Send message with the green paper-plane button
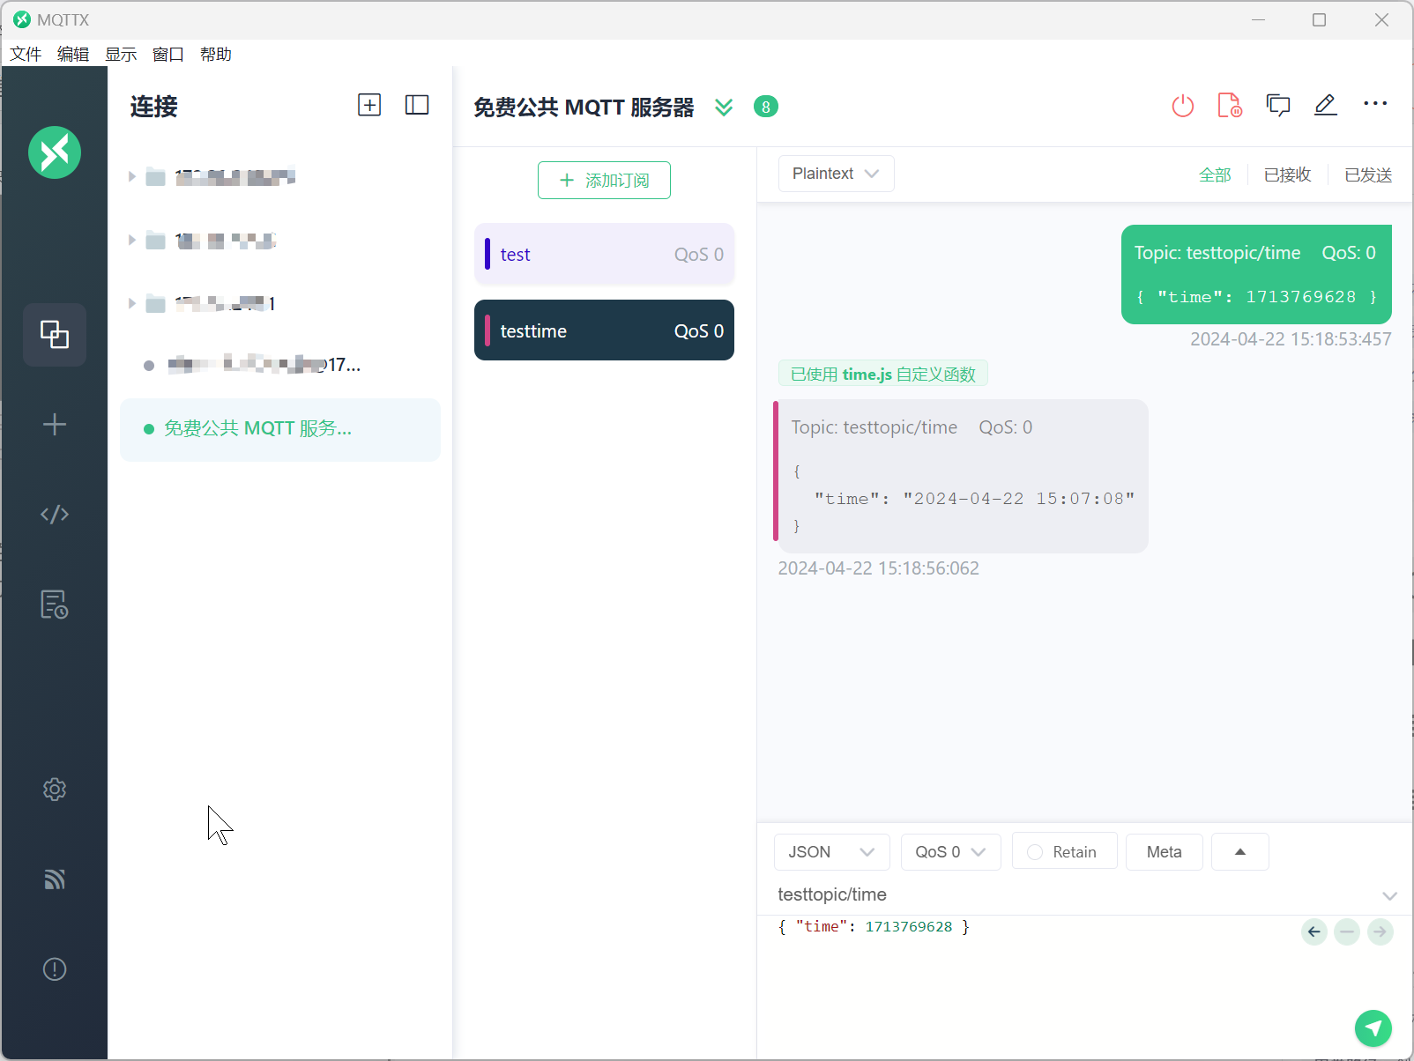1414x1061 pixels. (x=1373, y=1028)
